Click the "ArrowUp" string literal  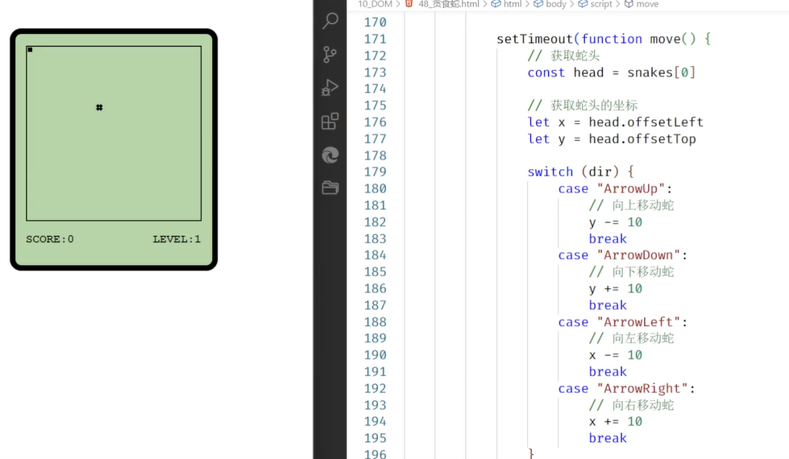point(630,188)
